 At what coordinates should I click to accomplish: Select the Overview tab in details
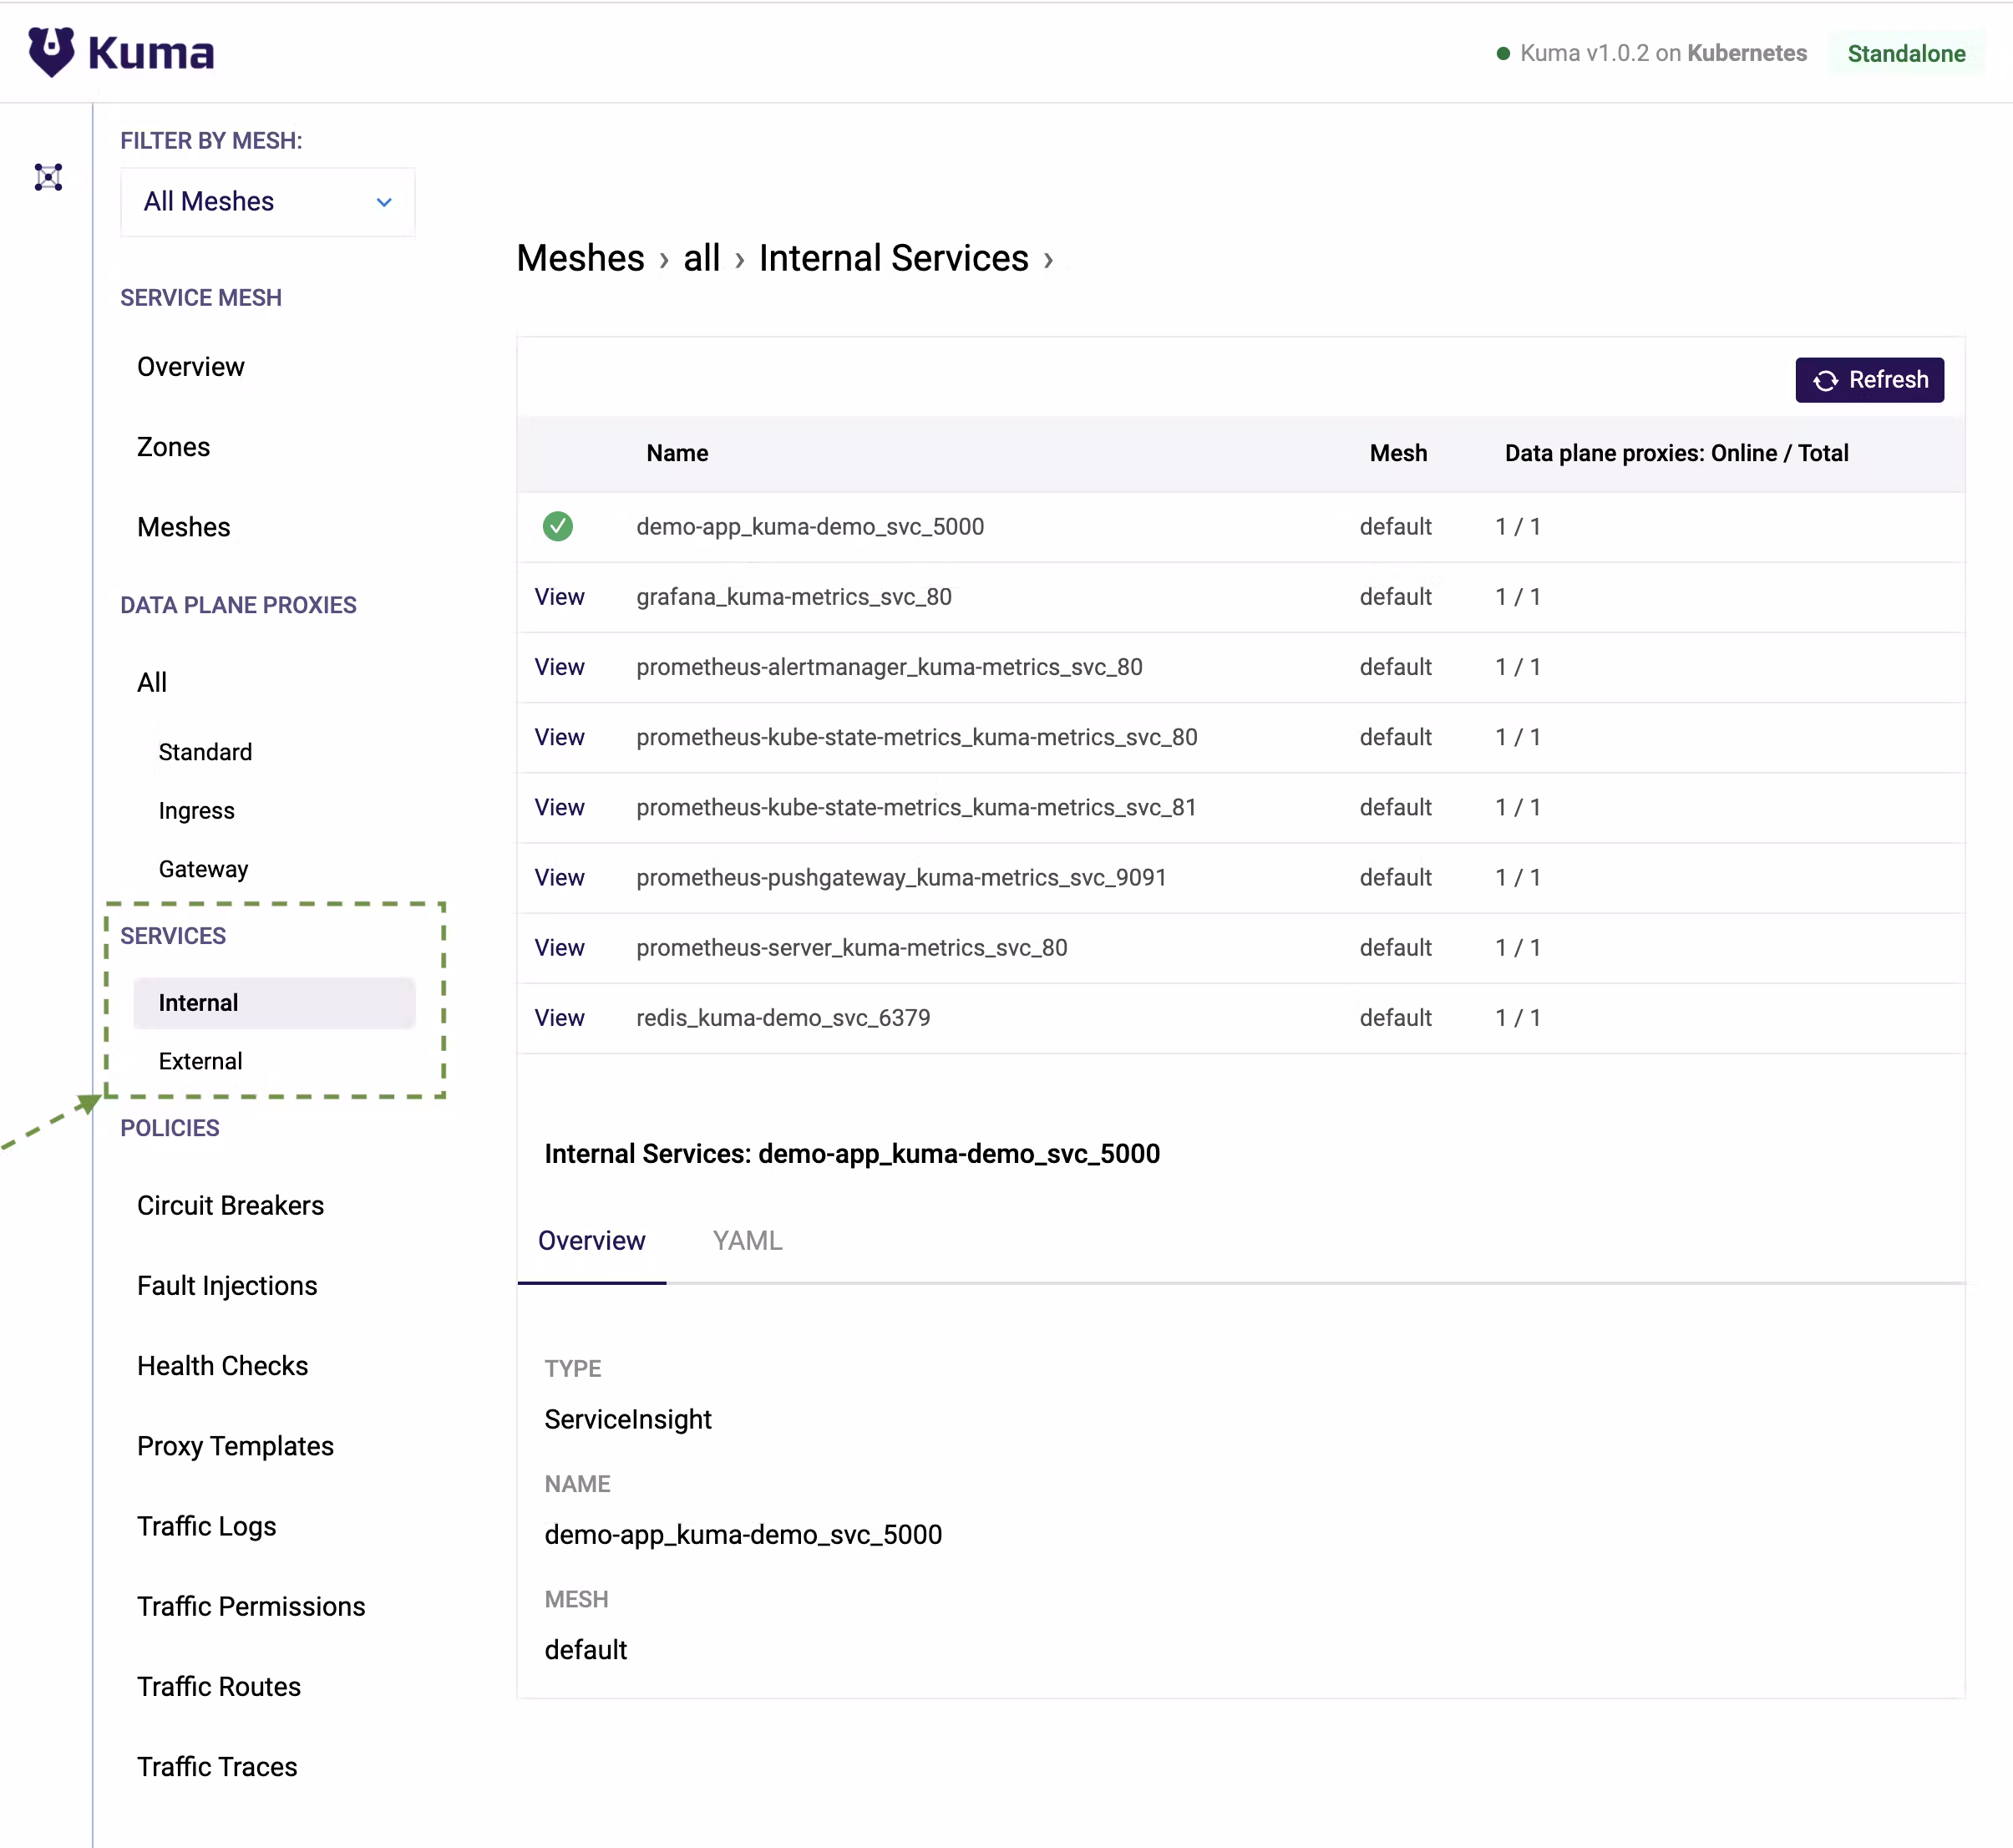click(x=591, y=1240)
